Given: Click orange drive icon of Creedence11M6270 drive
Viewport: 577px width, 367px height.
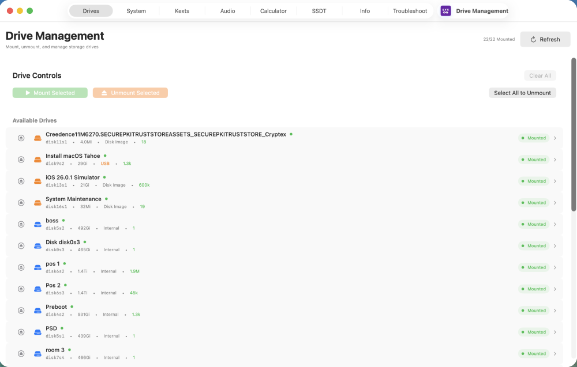Looking at the screenshot, I should point(38,138).
